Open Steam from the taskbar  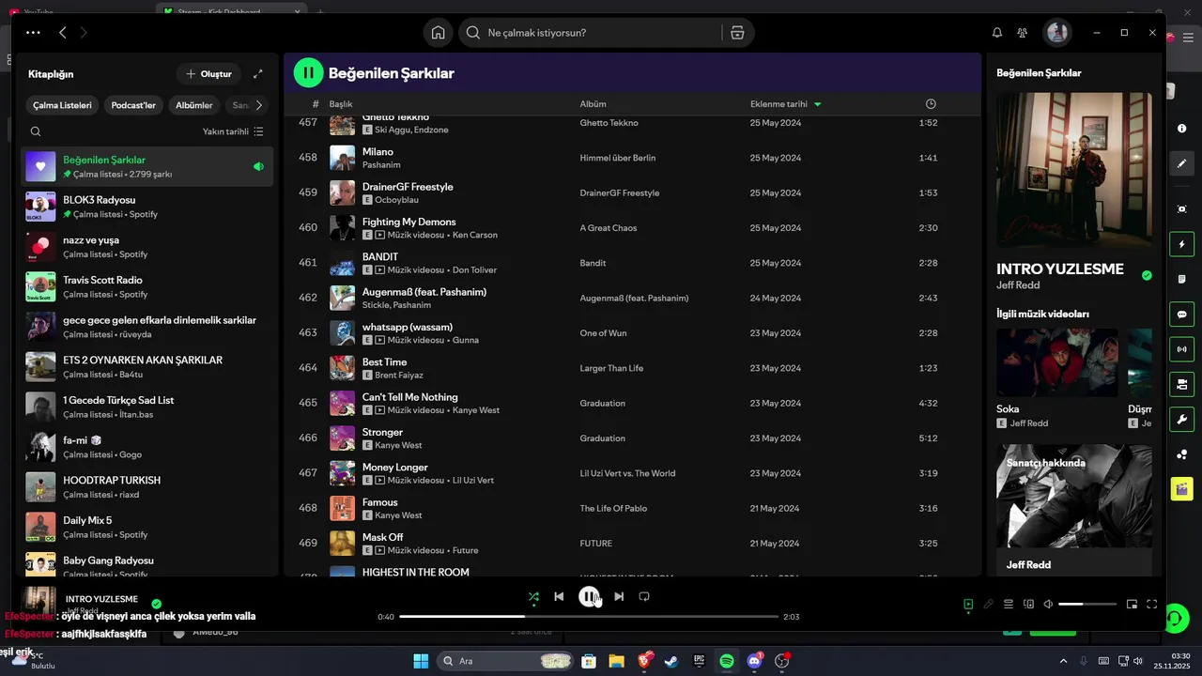[670, 661]
